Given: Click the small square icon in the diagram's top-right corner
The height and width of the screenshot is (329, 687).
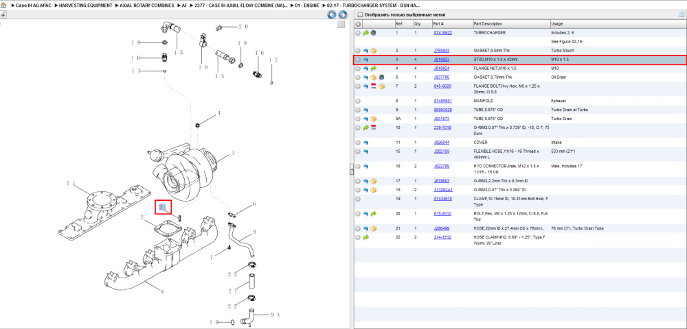Looking at the screenshot, I should tap(341, 25).
